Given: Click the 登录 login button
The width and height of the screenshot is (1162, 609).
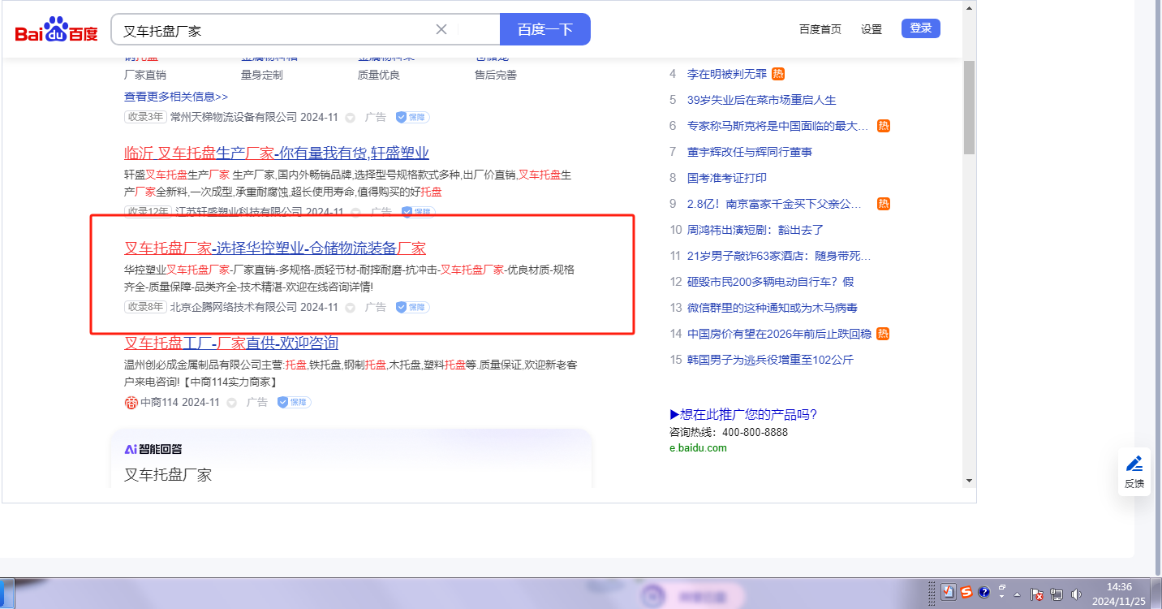Looking at the screenshot, I should pyautogui.click(x=920, y=28).
